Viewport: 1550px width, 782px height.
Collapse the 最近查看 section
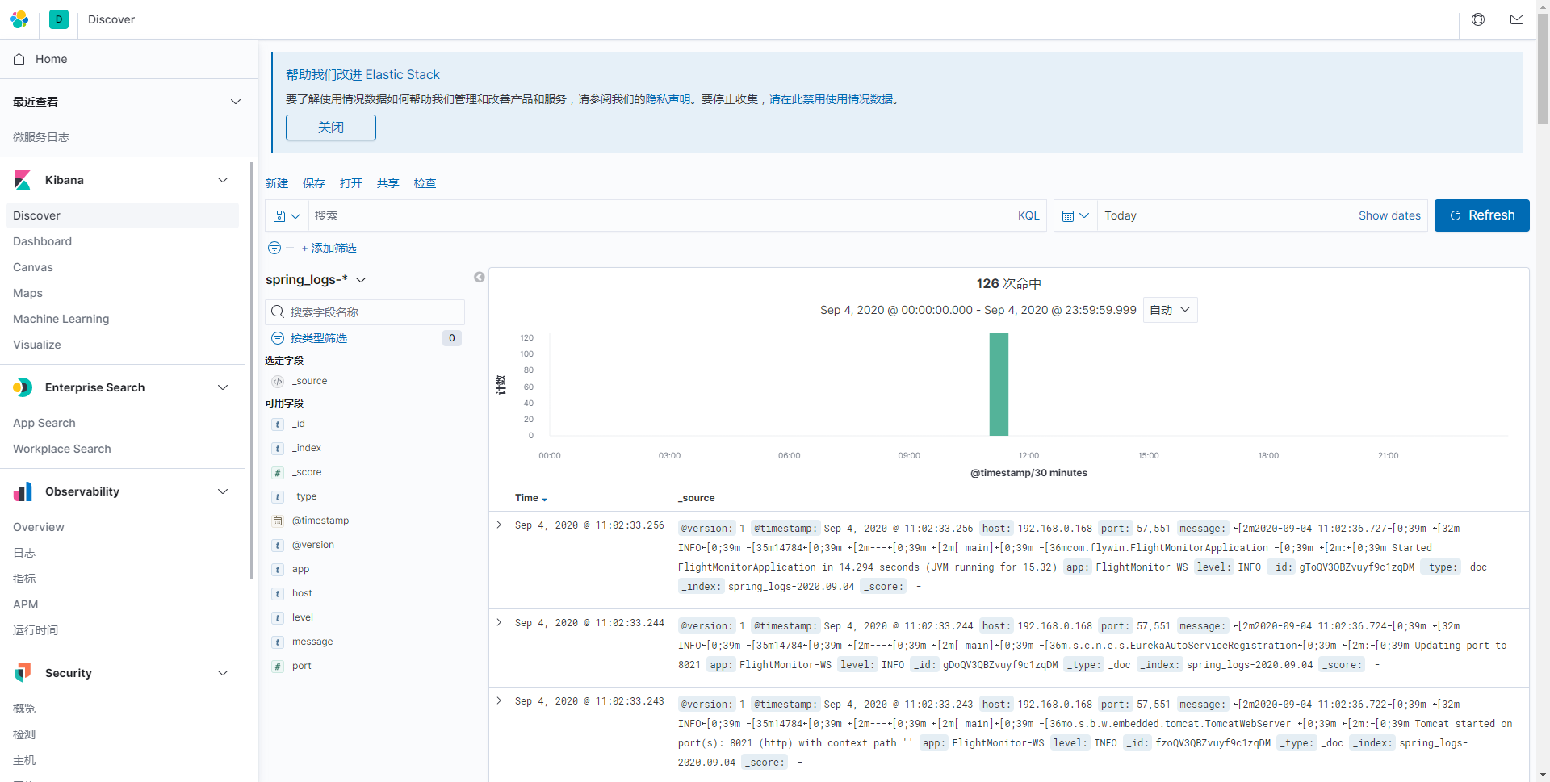[236, 102]
